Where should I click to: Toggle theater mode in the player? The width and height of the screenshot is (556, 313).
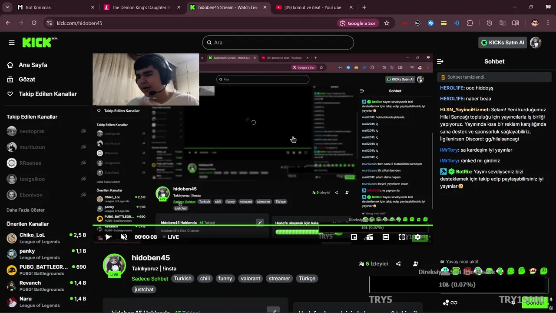click(x=386, y=237)
